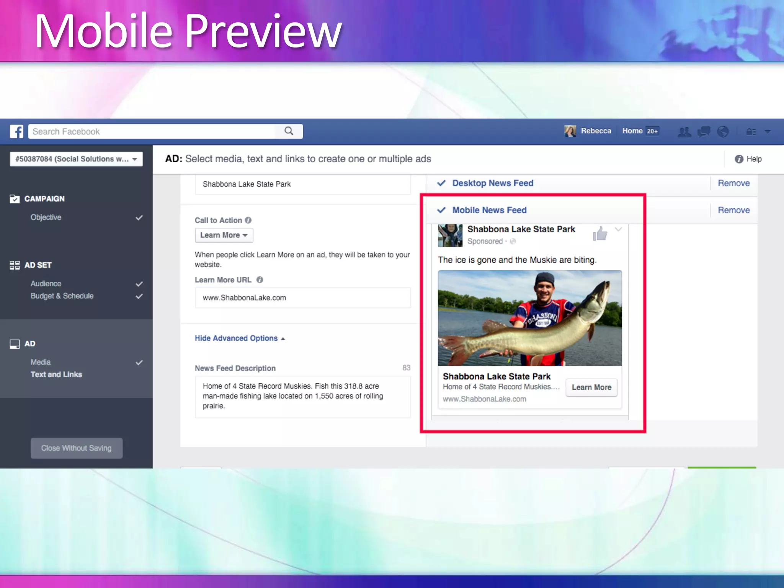Click Learn More button in ad preview
The width and height of the screenshot is (784, 588).
pos(591,387)
